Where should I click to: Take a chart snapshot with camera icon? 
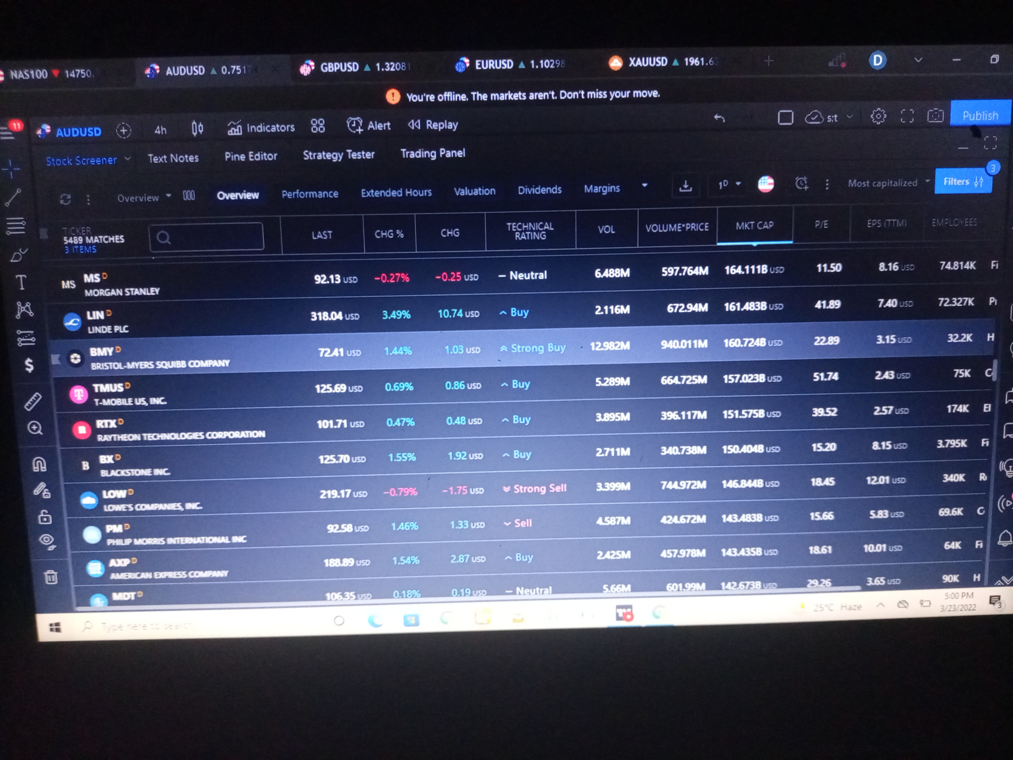[935, 115]
